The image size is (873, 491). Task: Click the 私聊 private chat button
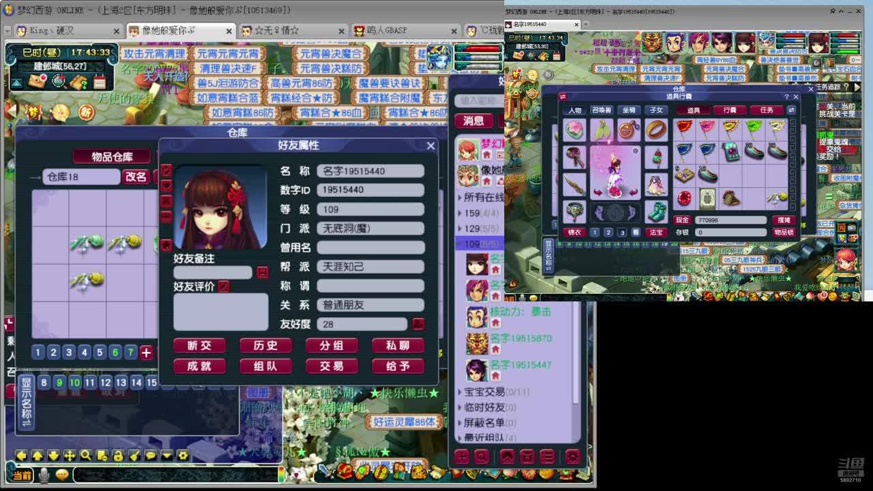[x=398, y=346]
